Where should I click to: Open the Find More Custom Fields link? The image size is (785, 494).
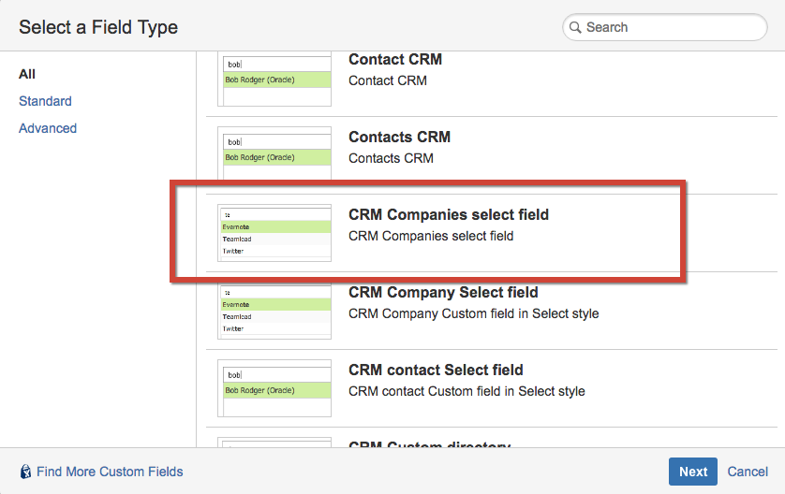point(110,472)
